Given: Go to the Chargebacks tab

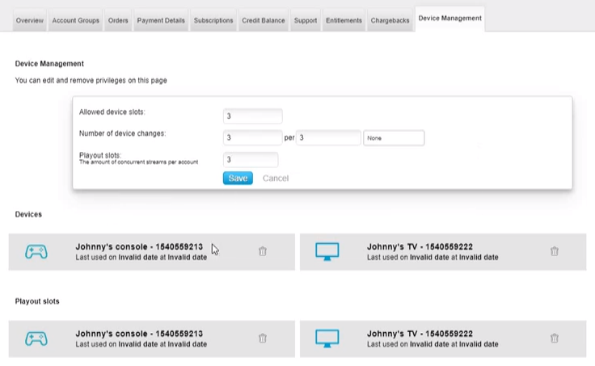Looking at the screenshot, I should coord(390,20).
